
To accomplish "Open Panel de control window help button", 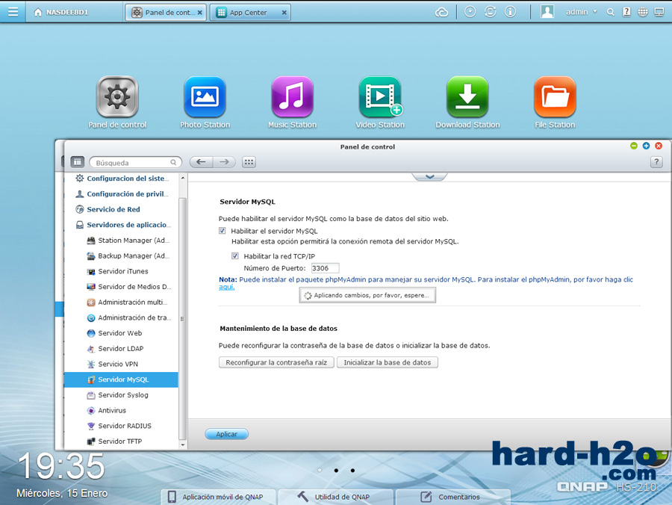I will point(656,162).
